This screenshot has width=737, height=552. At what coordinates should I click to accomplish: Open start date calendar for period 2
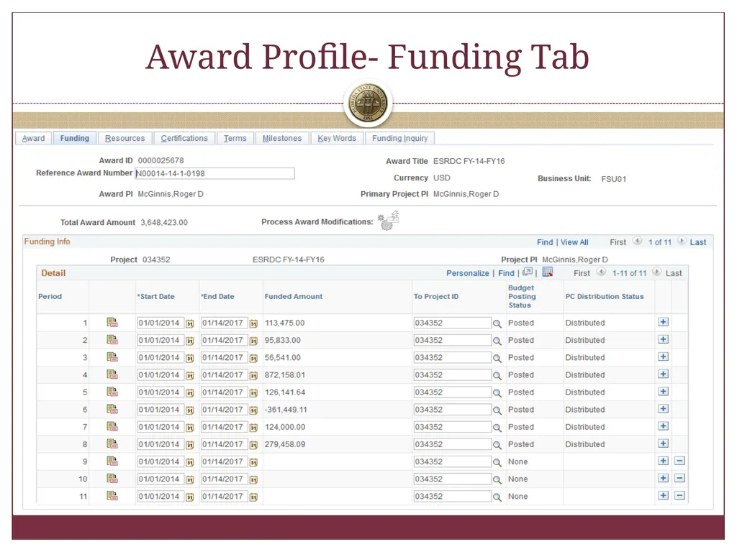190,341
